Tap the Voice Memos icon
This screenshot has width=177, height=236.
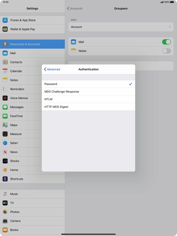pos(5,98)
